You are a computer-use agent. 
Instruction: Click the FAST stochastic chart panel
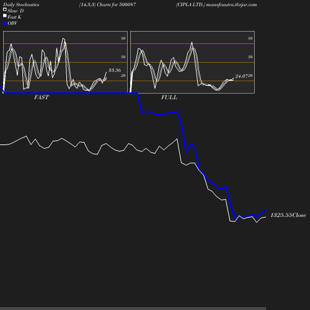(65, 62)
